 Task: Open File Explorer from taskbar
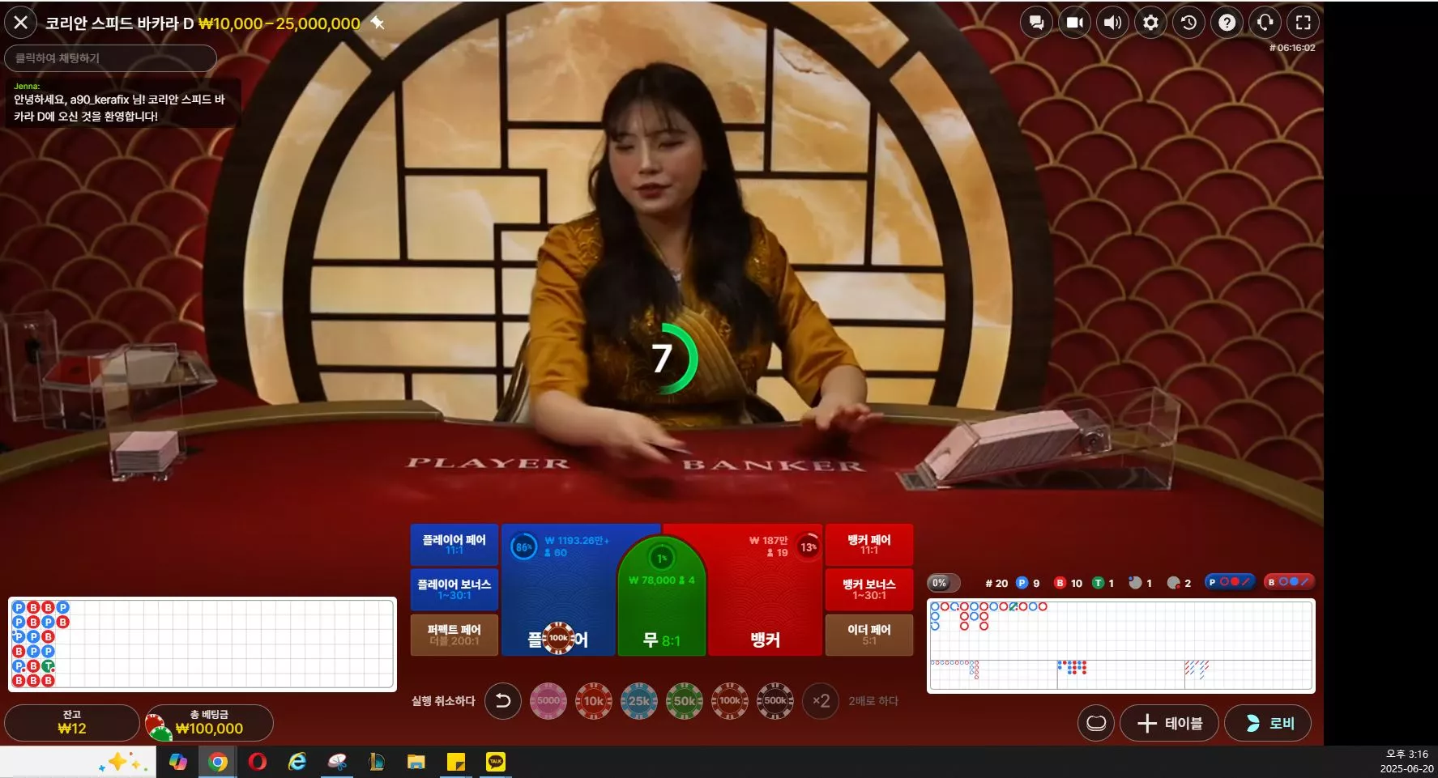(x=416, y=762)
